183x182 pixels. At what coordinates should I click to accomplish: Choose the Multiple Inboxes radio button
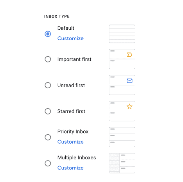[x=48, y=163]
